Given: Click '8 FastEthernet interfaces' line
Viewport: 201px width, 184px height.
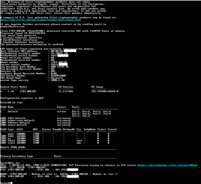Looking at the screenshot, I should click(x=19, y=40).
